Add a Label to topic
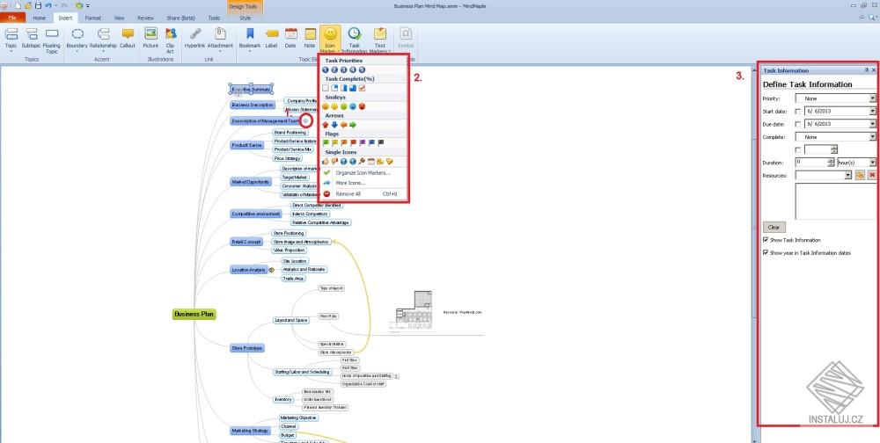Viewport: 880px width, 443px height. coord(272,36)
